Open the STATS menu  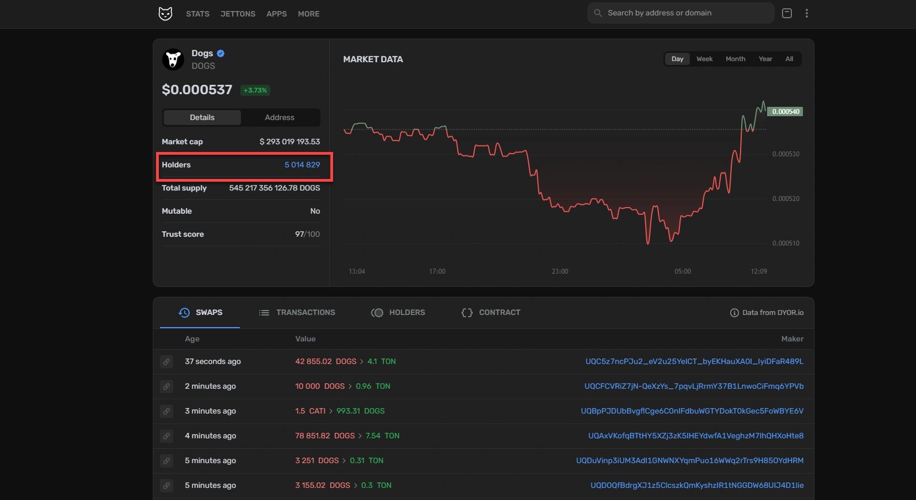(197, 14)
